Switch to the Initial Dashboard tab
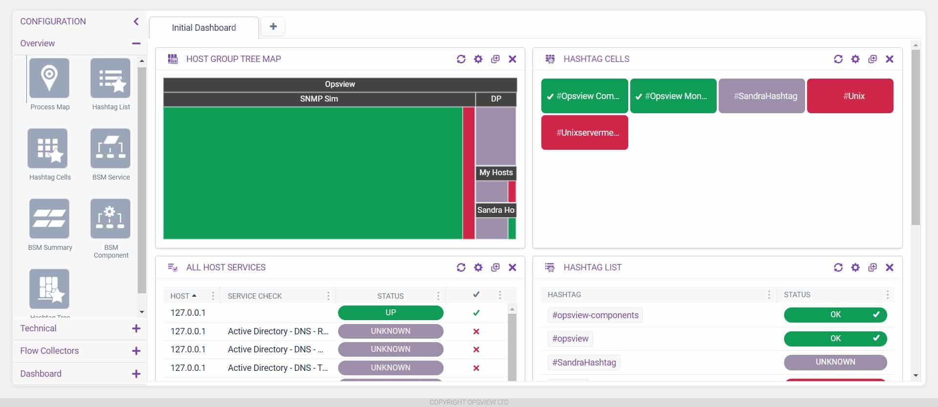 204,28
